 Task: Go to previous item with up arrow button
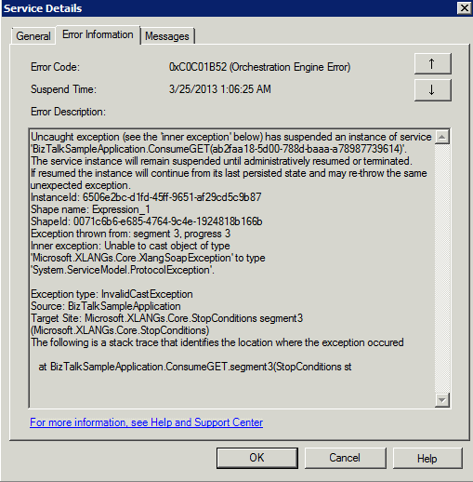pyautogui.click(x=432, y=63)
